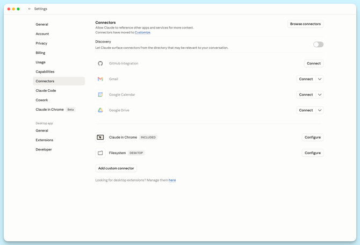This screenshot has width=360, height=245.
Task: Click the Discovery label text
Action: (103, 41)
